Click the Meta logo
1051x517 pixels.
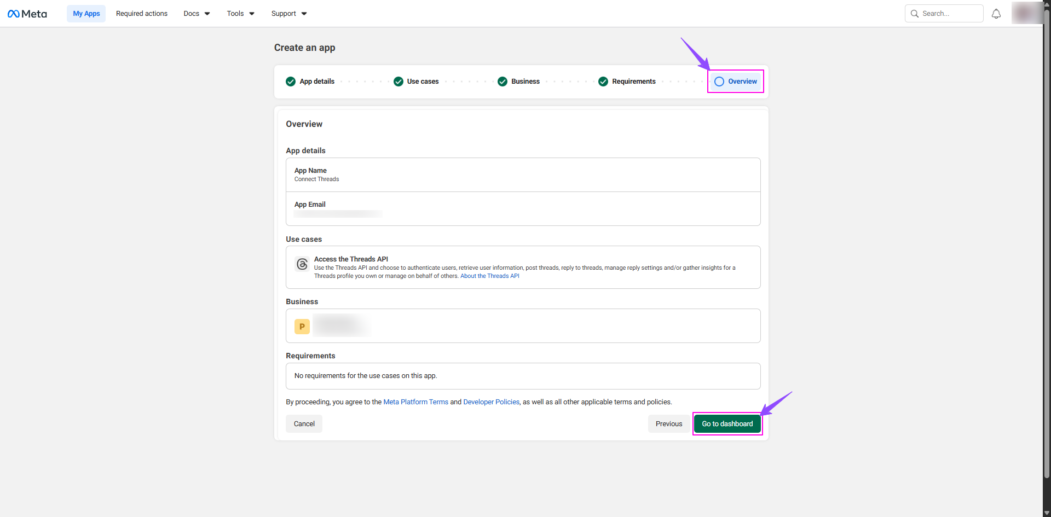(x=27, y=14)
